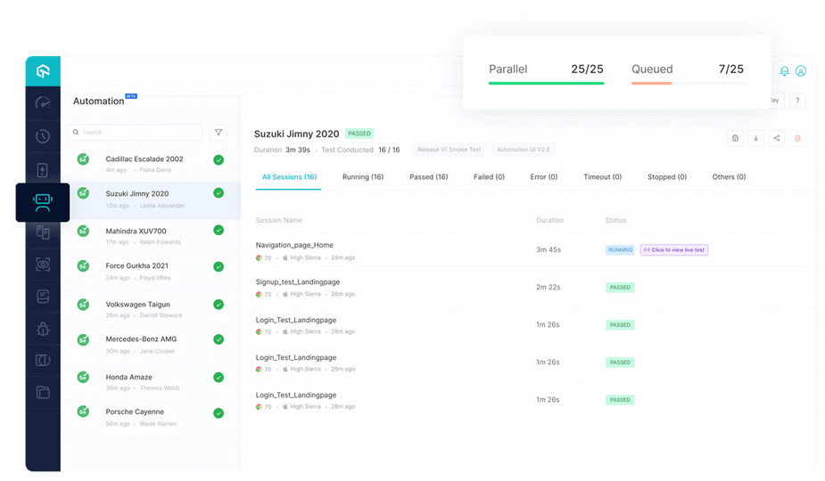
Task: Click the 'Click to view live test' button
Action: (674, 250)
